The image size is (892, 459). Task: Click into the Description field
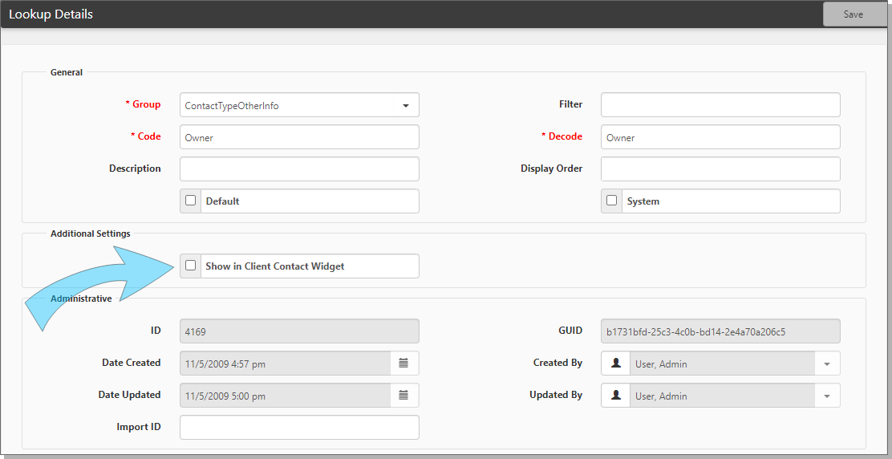pos(299,169)
